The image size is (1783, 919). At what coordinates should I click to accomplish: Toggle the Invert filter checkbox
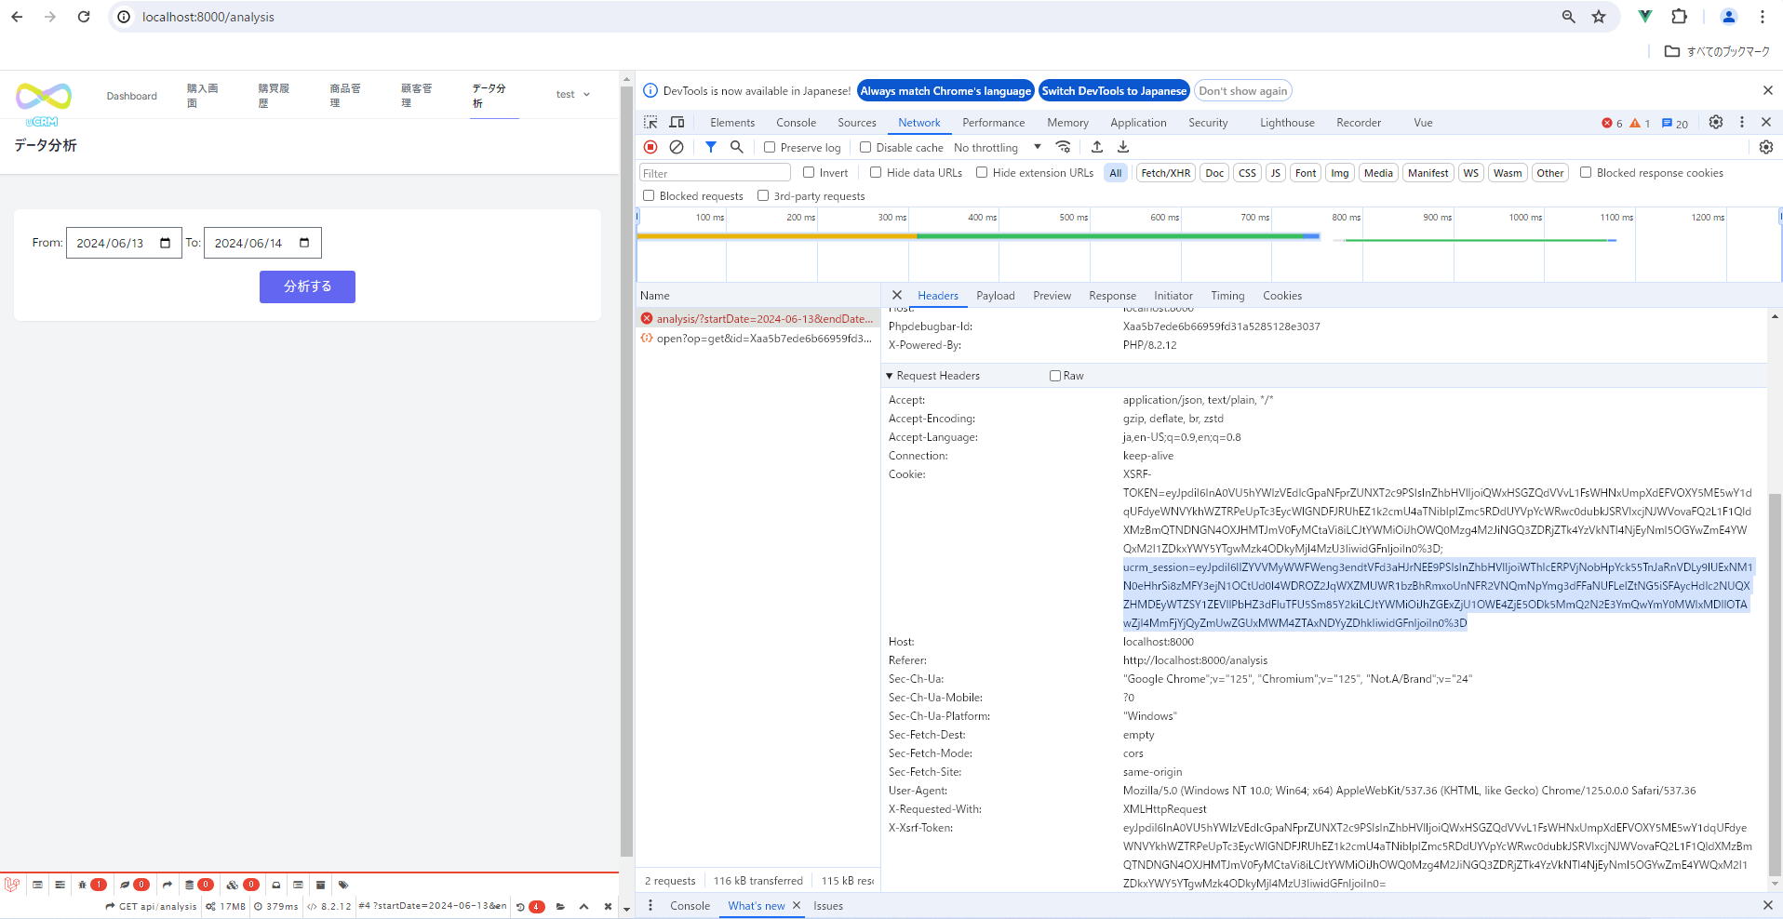809,172
